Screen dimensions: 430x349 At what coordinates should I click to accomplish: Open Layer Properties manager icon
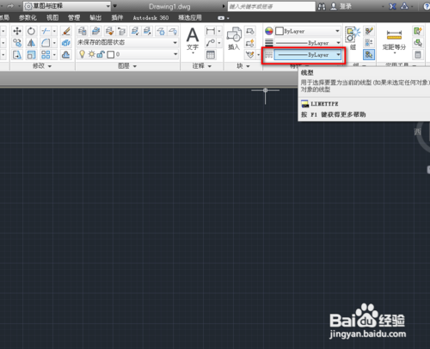pyautogui.click(x=83, y=31)
